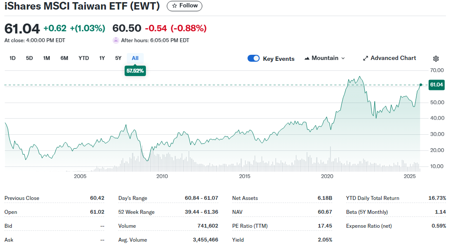Click Beta (5Y Monthly) value 1.14
Viewport: 449px width, 246px height.
[440, 212]
